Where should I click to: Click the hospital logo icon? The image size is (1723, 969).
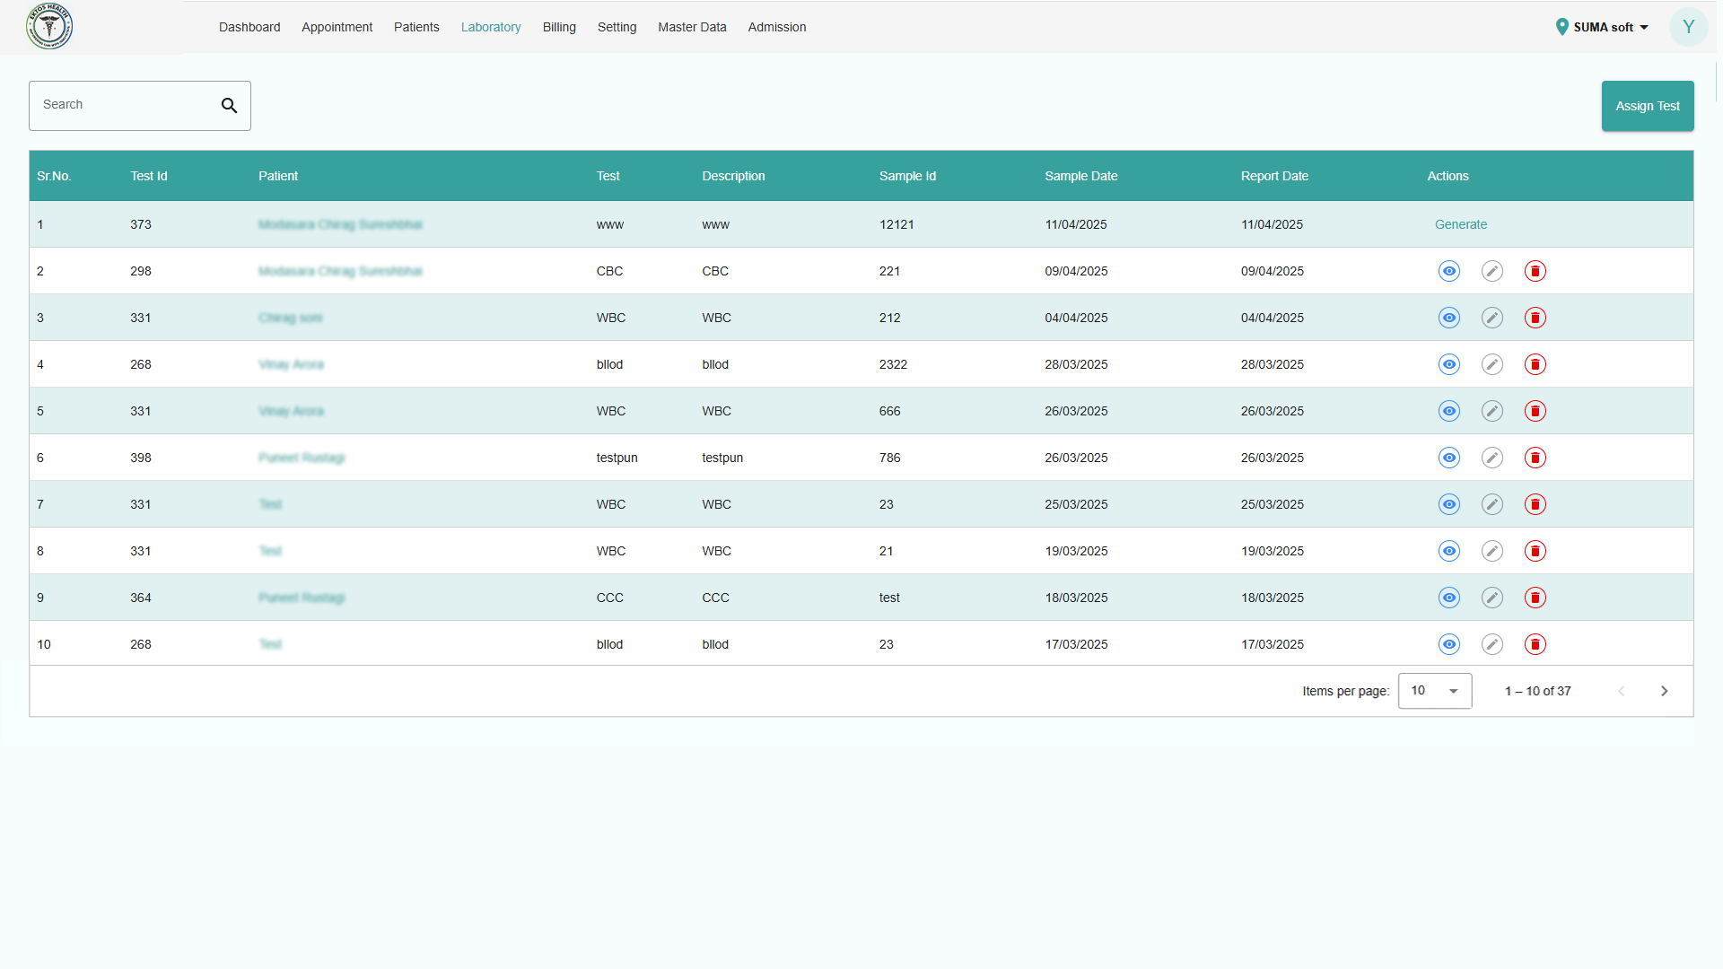point(49,27)
